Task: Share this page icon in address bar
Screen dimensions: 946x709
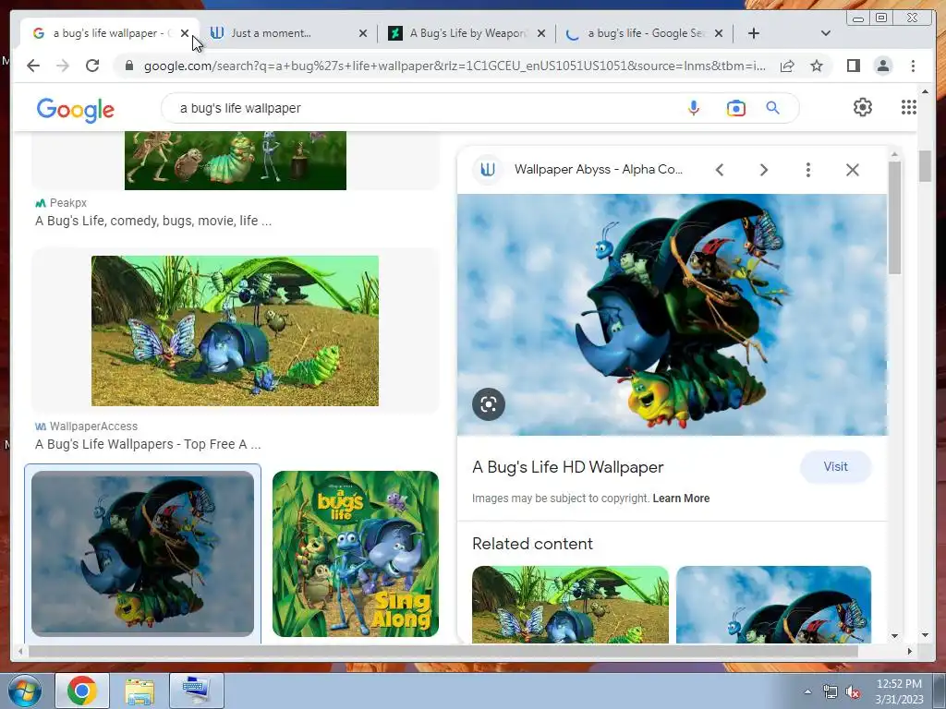Action: (x=787, y=66)
